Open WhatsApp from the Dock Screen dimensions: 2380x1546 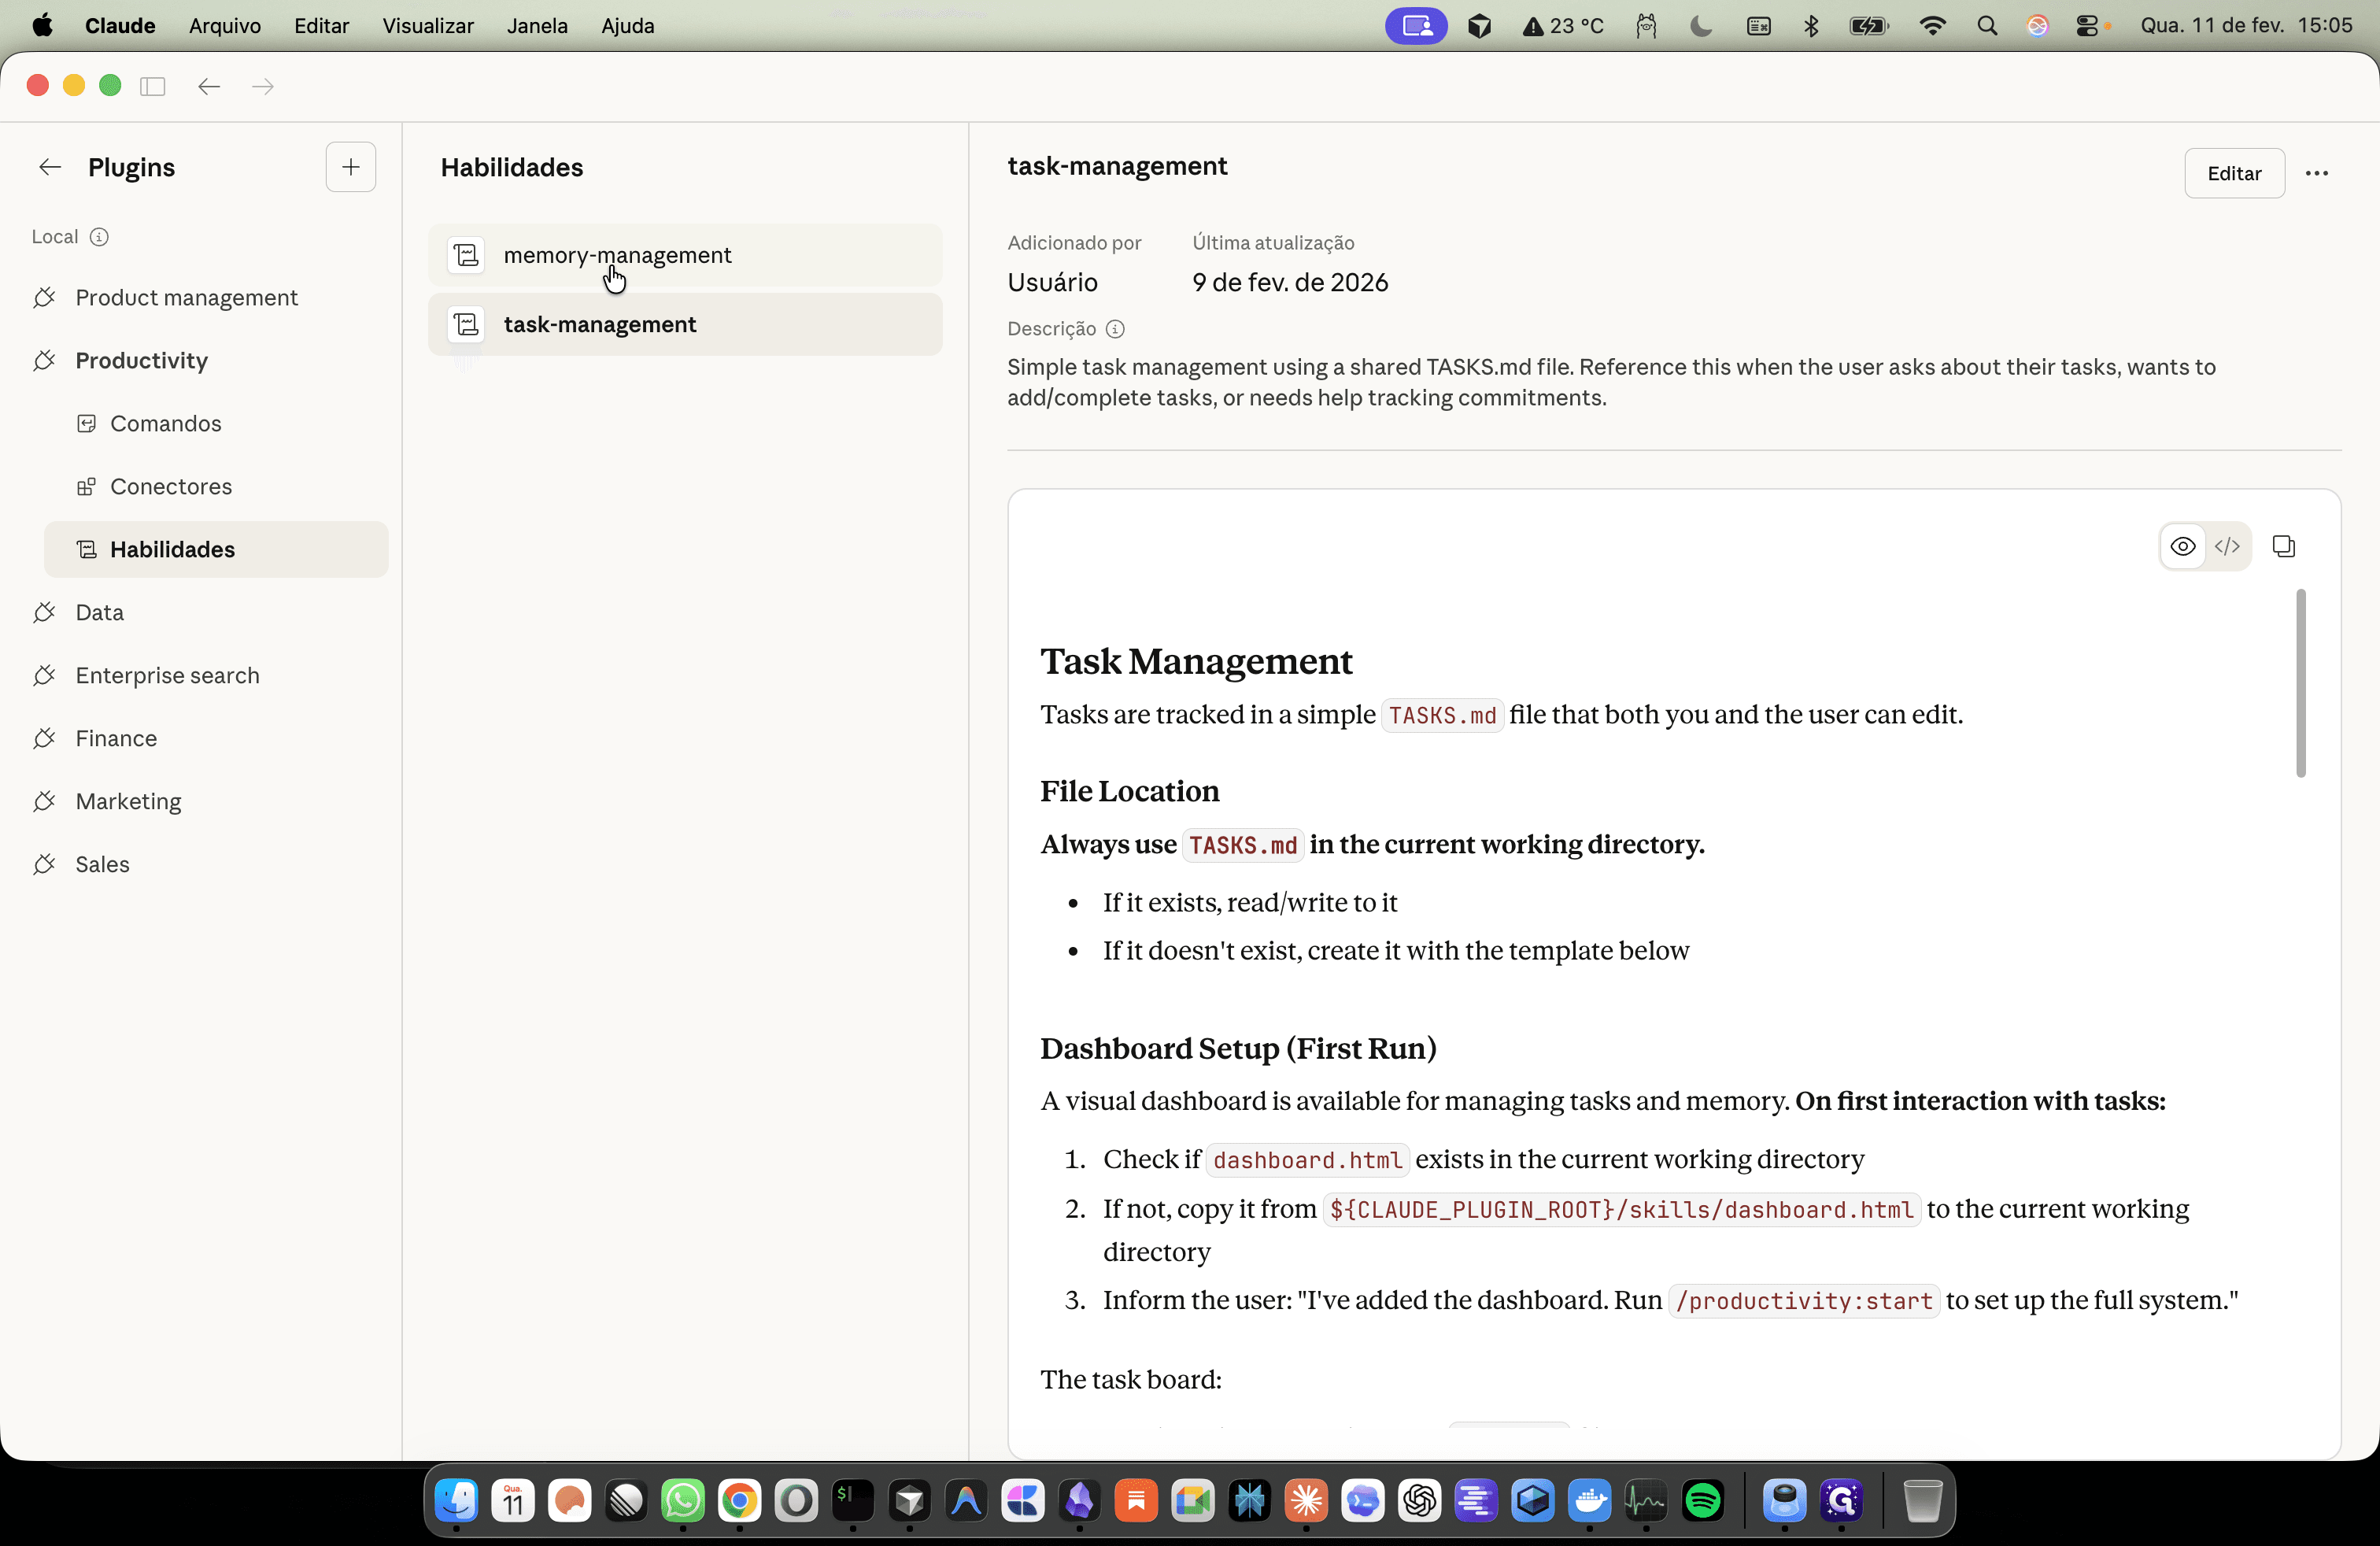(683, 1500)
